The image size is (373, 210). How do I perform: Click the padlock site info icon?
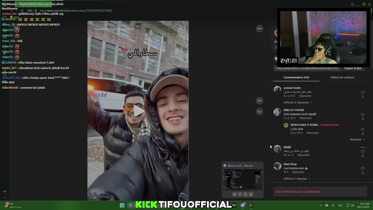pos(36,11)
